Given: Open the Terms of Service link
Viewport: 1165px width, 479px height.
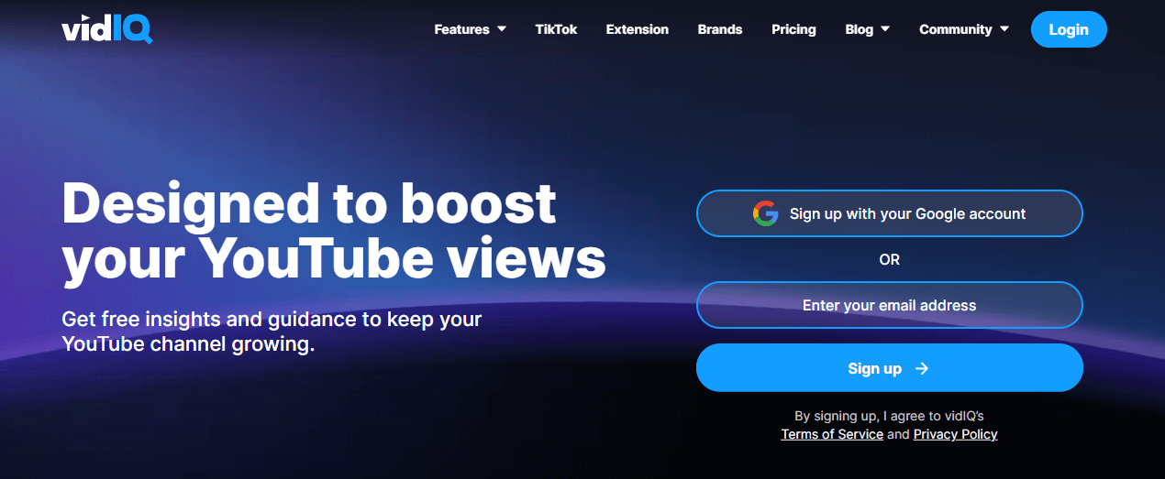Looking at the screenshot, I should click(x=832, y=434).
